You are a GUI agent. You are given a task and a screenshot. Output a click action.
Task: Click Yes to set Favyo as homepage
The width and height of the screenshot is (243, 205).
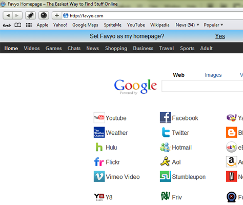click(220, 36)
